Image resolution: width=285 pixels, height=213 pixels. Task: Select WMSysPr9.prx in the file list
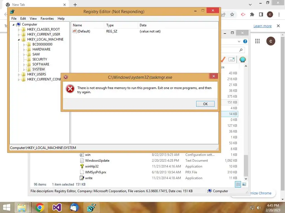pos(96,172)
